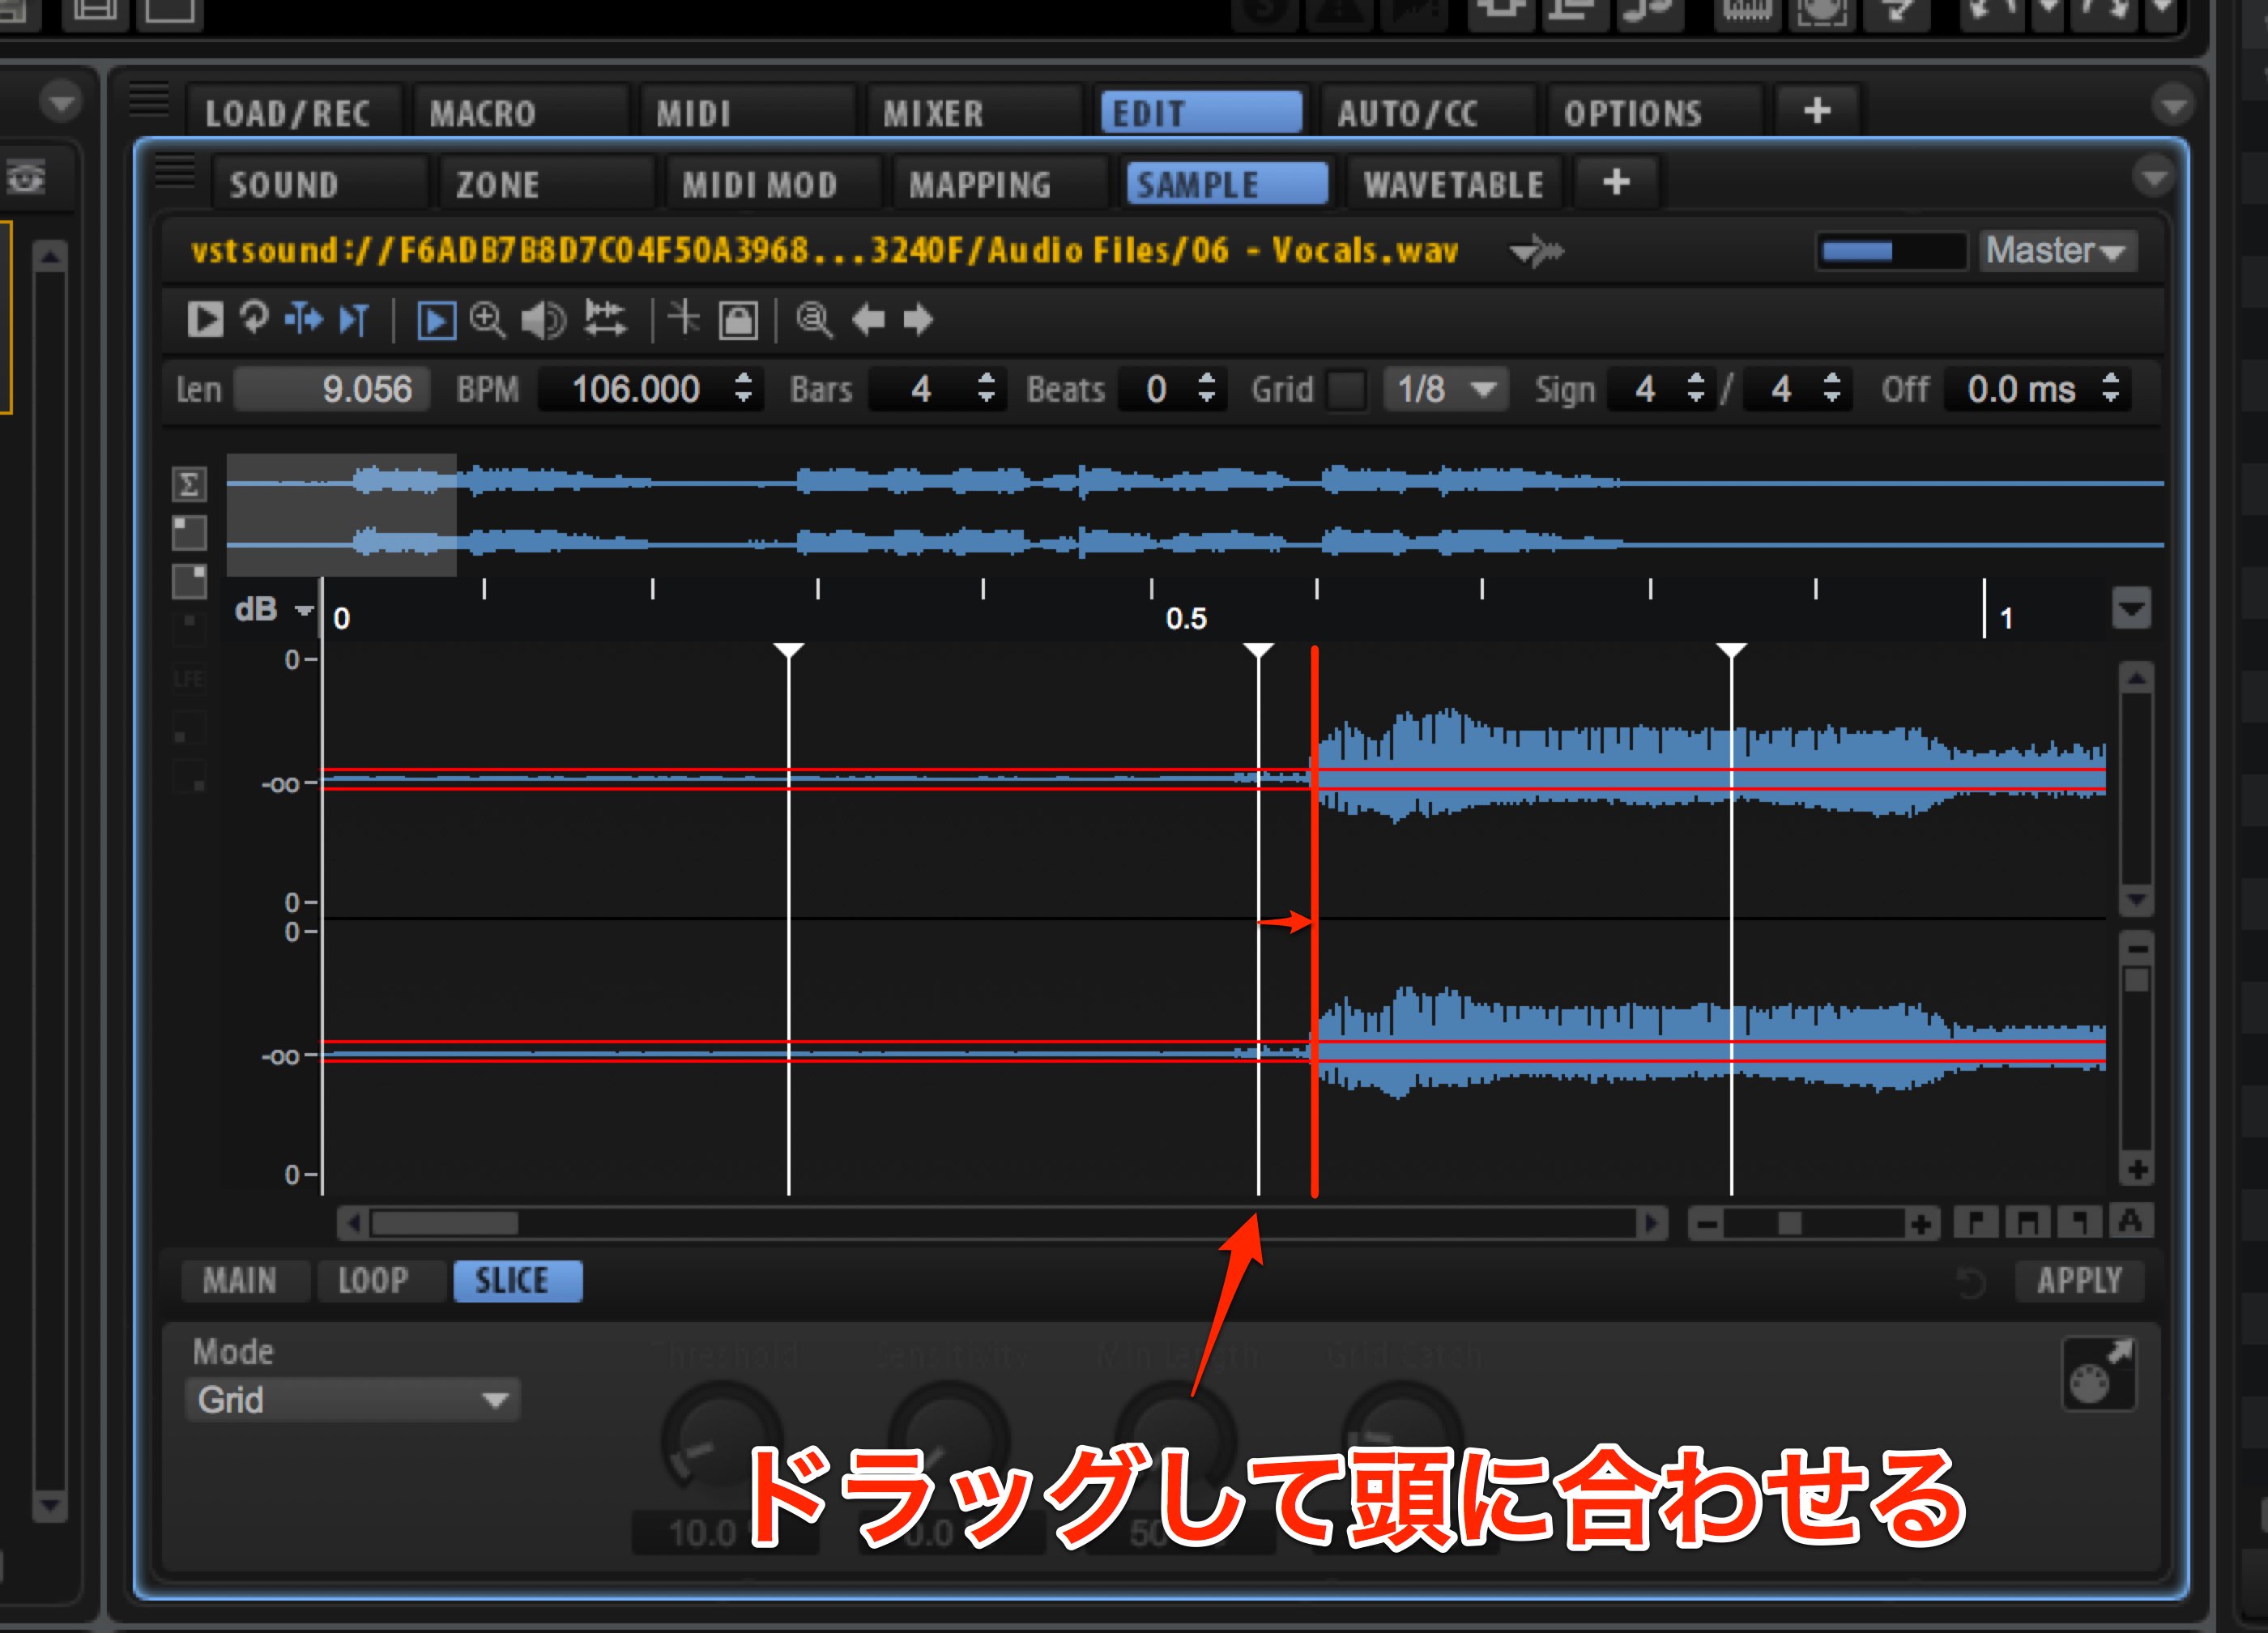The height and width of the screenshot is (1633, 2268).
Task: Toggle the Lock slices padlock icon
Action: (x=739, y=321)
